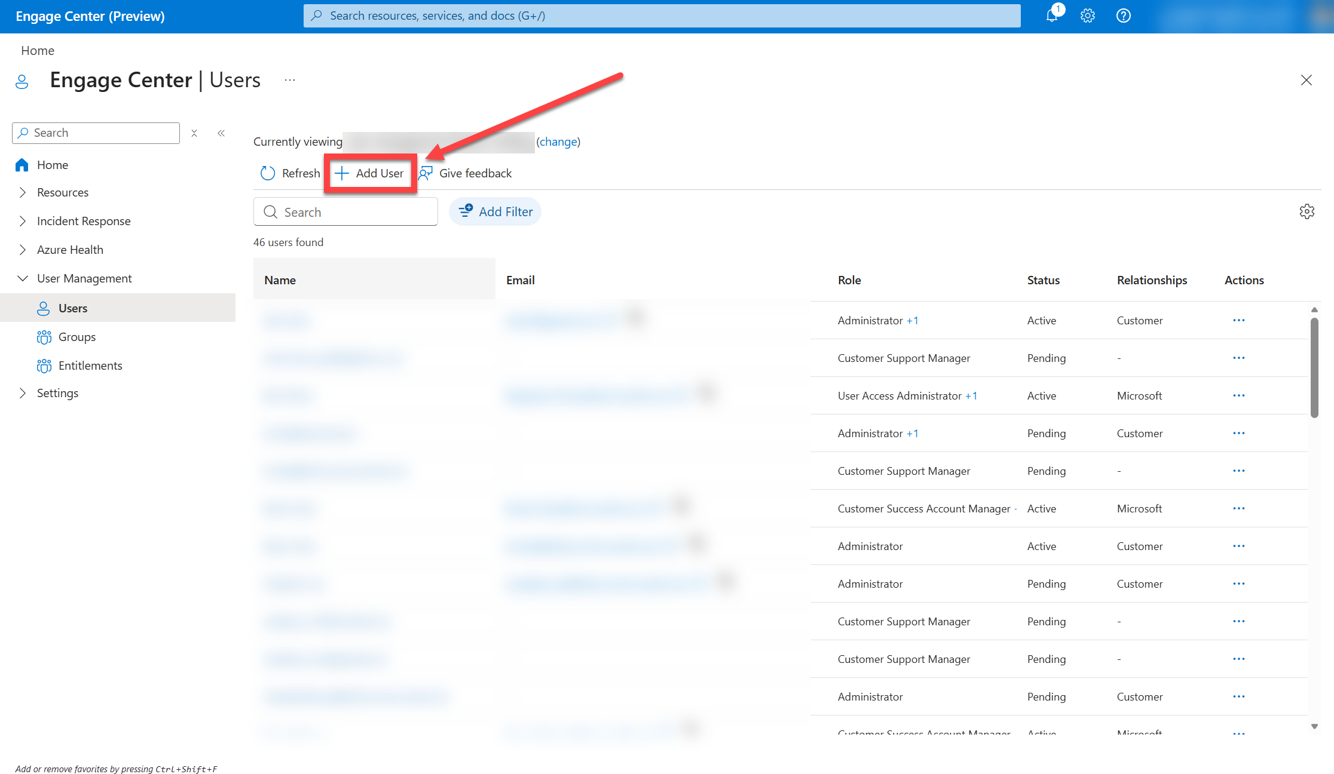The width and height of the screenshot is (1334, 774).
Task: Sort by the Status column header
Action: click(1044, 280)
